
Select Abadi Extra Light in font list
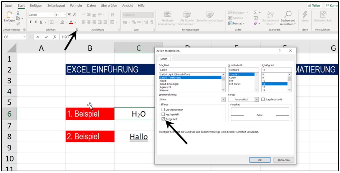pyautogui.click(x=169, y=84)
